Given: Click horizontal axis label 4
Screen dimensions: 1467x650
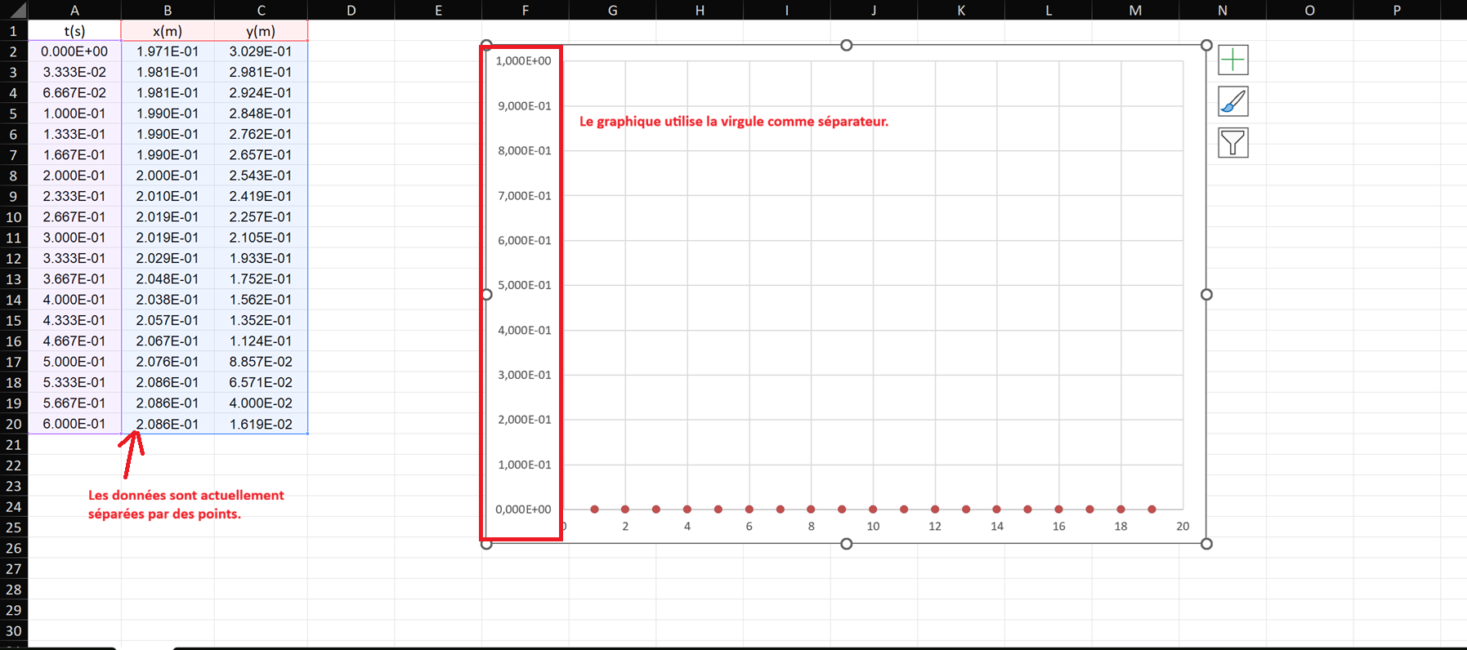Looking at the screenshot, I should pyautogui.click(x=687, y=526).
